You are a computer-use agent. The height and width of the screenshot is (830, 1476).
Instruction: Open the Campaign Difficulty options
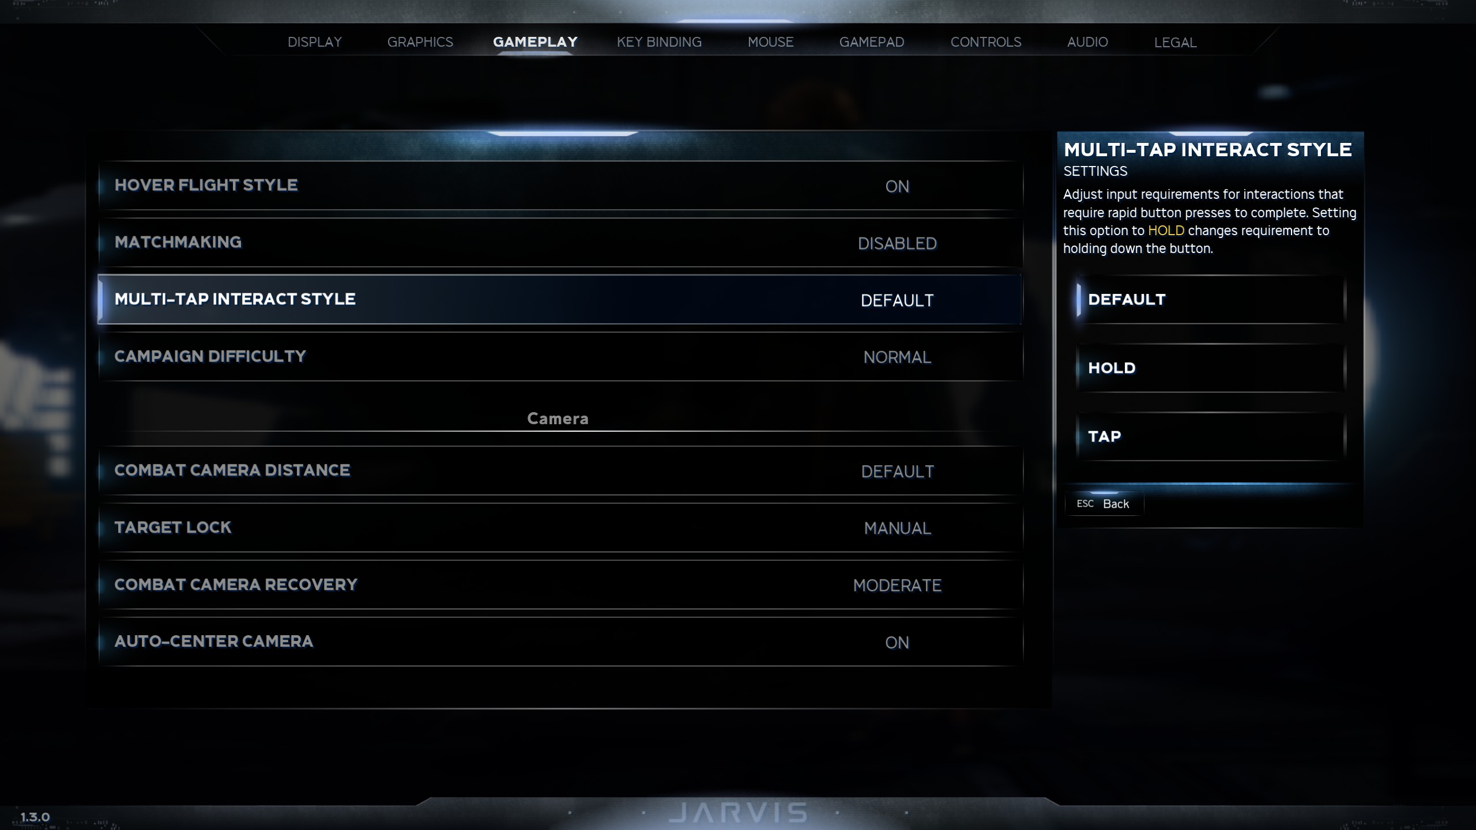pyautogui.click(x=560, y=357)
